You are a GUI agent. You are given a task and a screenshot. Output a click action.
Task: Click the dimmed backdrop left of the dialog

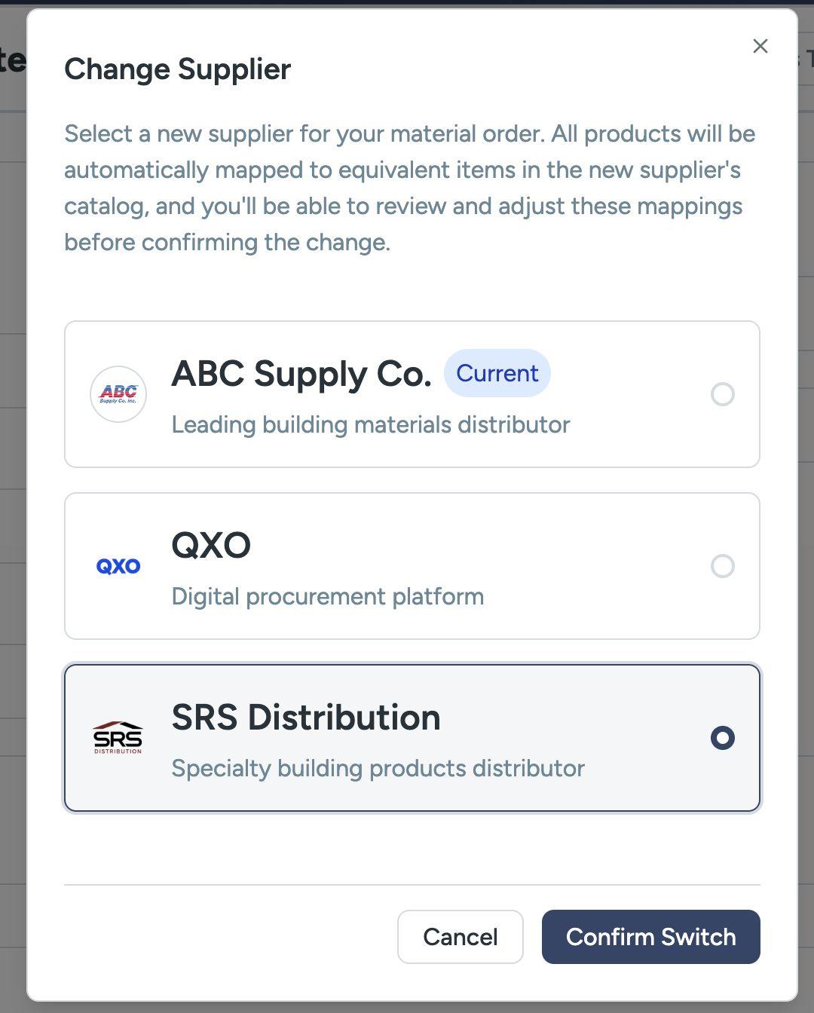pos(12,528)
